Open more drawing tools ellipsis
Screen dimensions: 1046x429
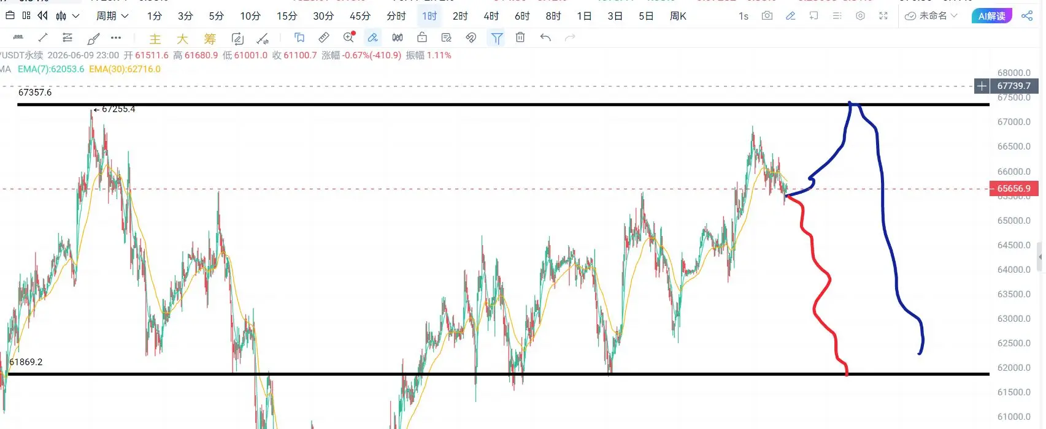pos(116,37)
